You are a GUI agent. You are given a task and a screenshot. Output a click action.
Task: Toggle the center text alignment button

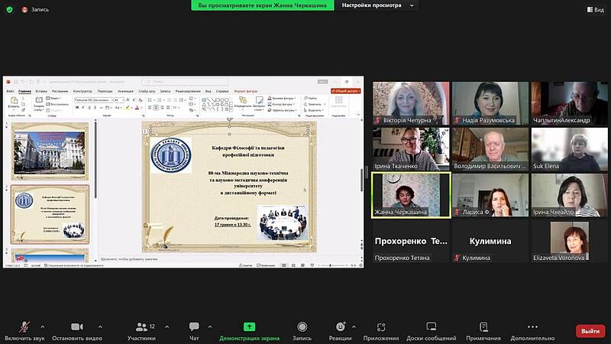pos(156,107)
